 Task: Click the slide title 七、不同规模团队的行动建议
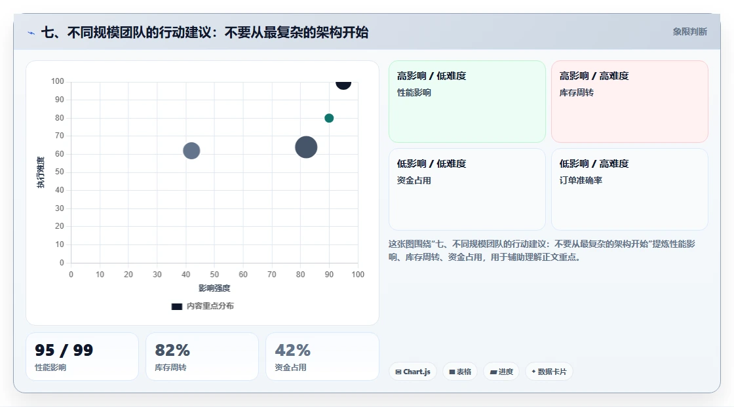tap(204, 33)
